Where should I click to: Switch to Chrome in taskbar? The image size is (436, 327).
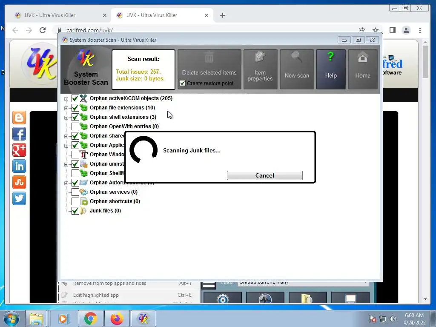pyautogui.click(x=90, y=318)
